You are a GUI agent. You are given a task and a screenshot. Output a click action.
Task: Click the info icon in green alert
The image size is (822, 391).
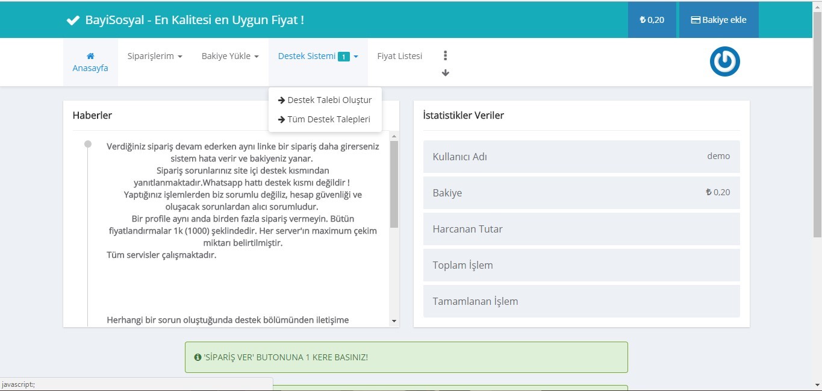(x=198, y=357)
